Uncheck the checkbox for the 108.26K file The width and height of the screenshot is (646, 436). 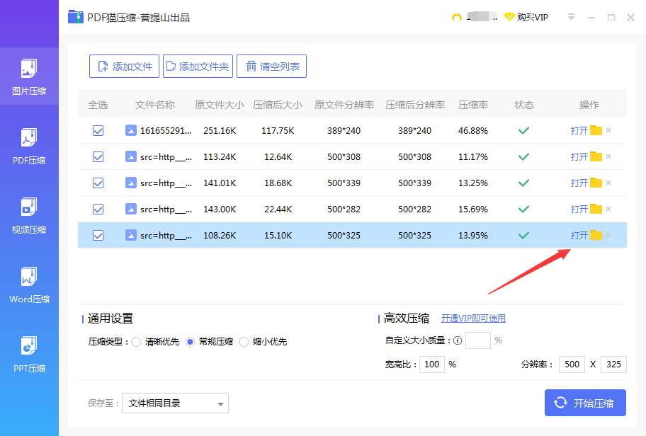(x=98, y=235)
